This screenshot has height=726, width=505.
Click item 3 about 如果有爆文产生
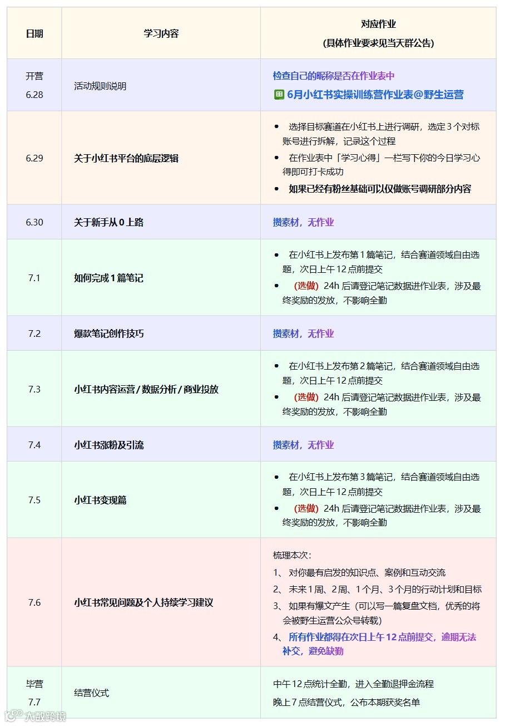point(377,613)
